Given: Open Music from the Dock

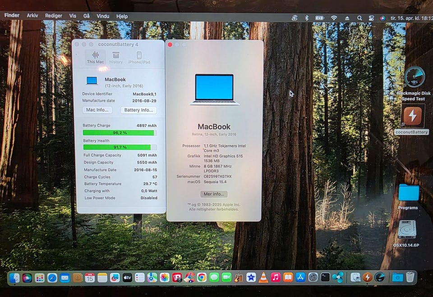Looking at the screenshot, I should point(275,278).
